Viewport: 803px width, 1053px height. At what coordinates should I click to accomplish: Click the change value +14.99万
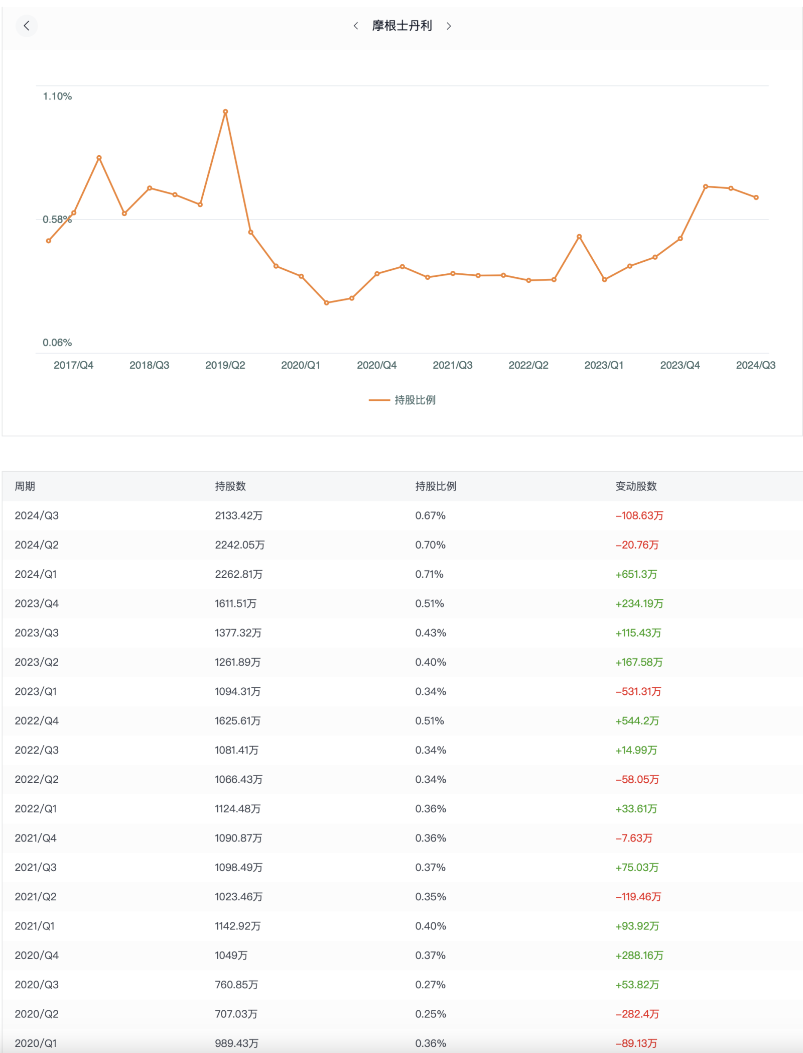pos(636,750)
